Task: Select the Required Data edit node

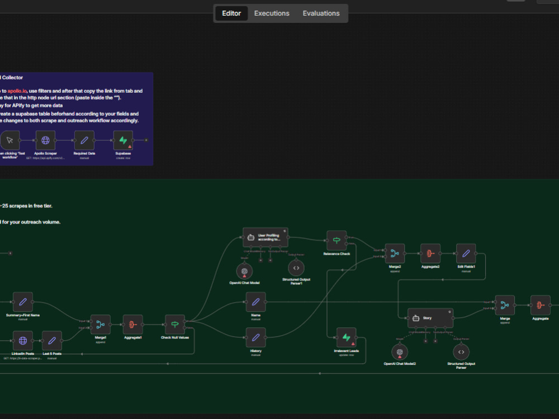Action: click(x=84, y=140)
